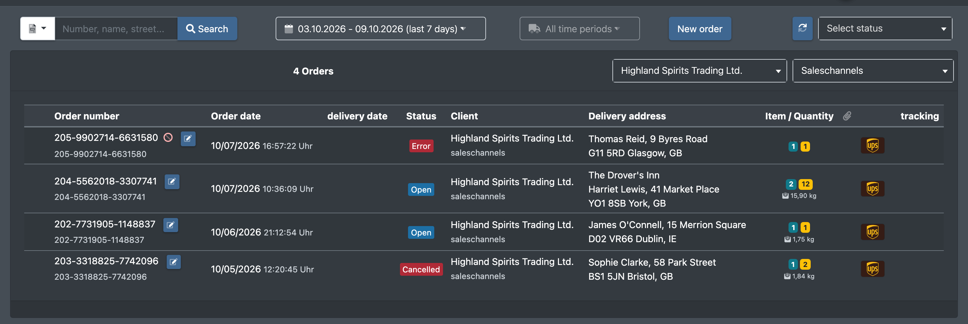Edit order 205-9902714-6631580
968x324 pixels.
click(x=188, y=139)
